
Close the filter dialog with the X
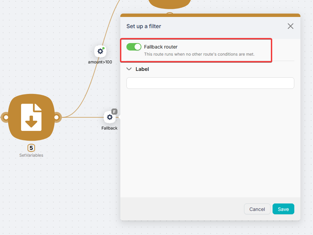pyautogui.click(x=291, y=26)
